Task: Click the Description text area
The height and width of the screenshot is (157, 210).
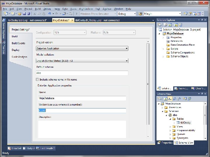Action: coord(82,129)
